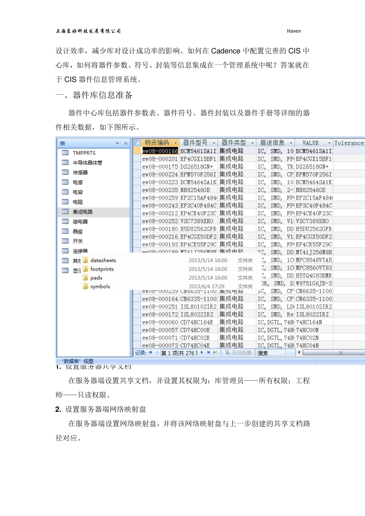Screen dimensions: 365x516
Task: Open VALUE column filter dropdown
Action: click(329, 143)
